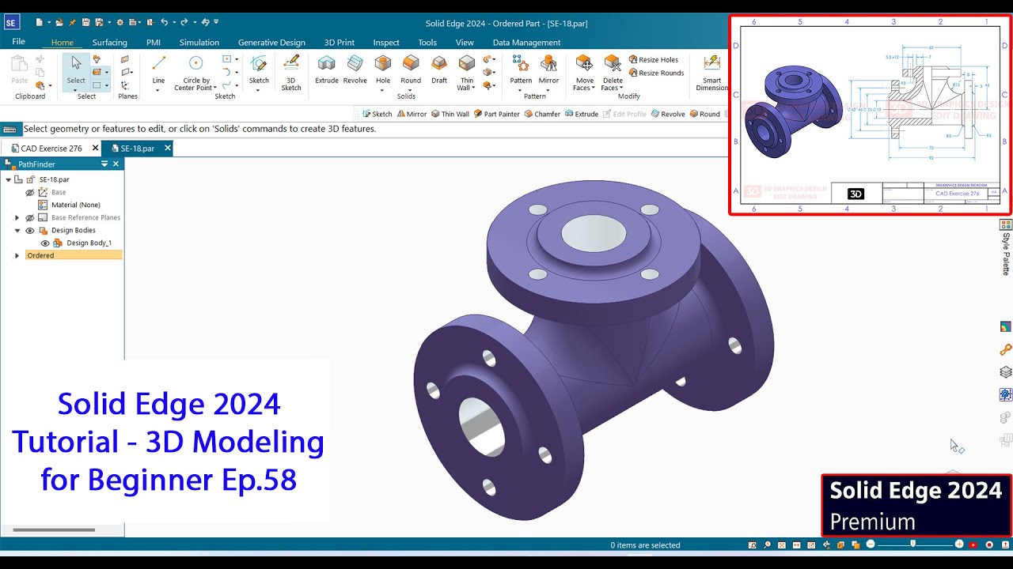Click the zoom in plus button
This screenshot has width=1013, height=569.
point(959,545)
